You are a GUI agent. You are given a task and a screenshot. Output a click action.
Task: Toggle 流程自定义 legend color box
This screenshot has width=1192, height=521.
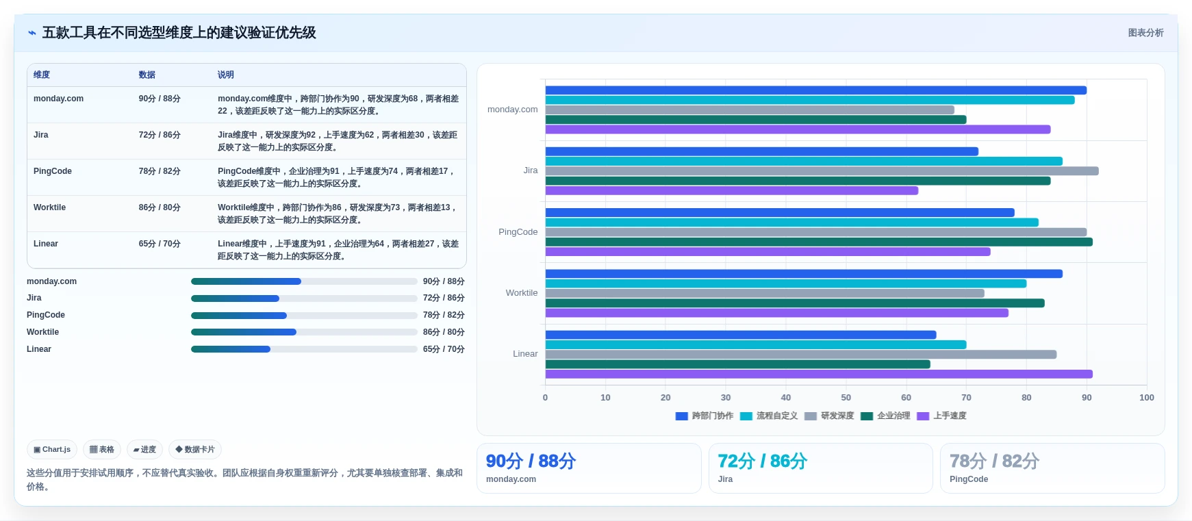pyautogui.click(x=746, y=416)
